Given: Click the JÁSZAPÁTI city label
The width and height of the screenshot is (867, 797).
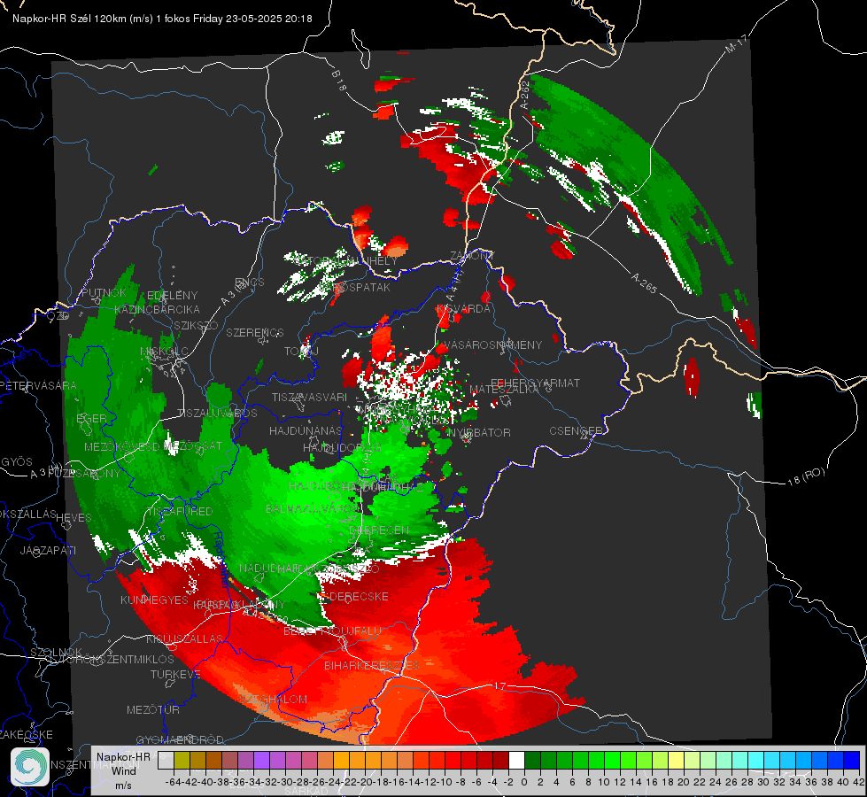Looking at the screenshot, I should pos(48,550).
